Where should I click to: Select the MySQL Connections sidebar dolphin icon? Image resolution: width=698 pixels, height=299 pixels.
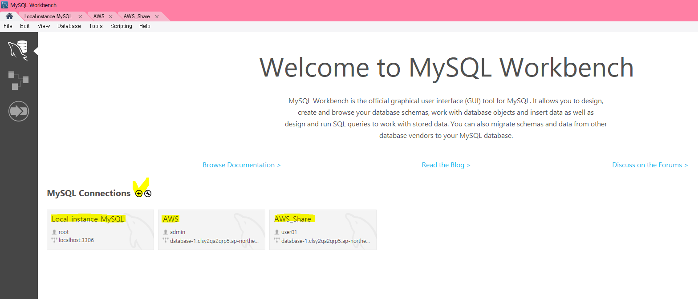18,50
